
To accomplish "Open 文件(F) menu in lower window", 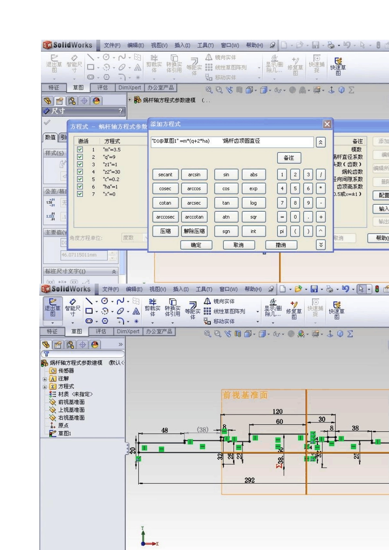I will pos(111,289).
